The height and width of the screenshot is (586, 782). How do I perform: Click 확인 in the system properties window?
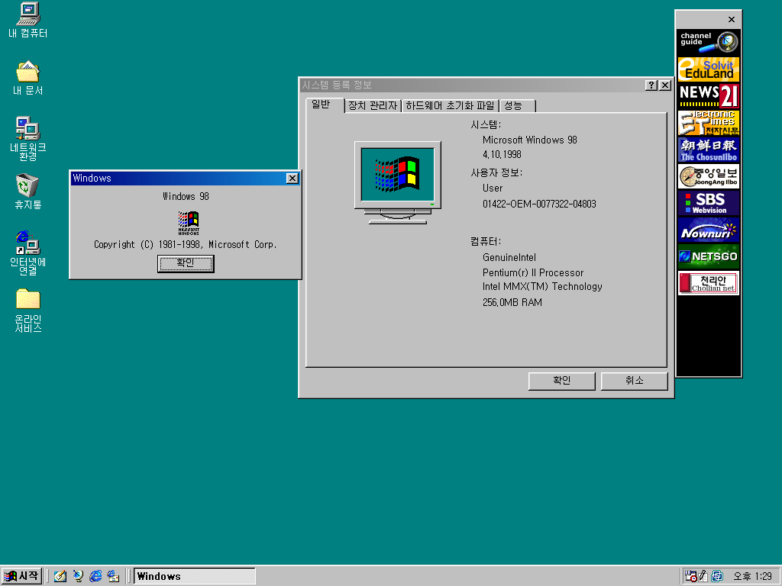point(561,381)
